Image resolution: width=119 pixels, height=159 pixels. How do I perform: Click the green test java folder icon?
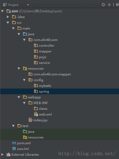click(x=25, y=131)
